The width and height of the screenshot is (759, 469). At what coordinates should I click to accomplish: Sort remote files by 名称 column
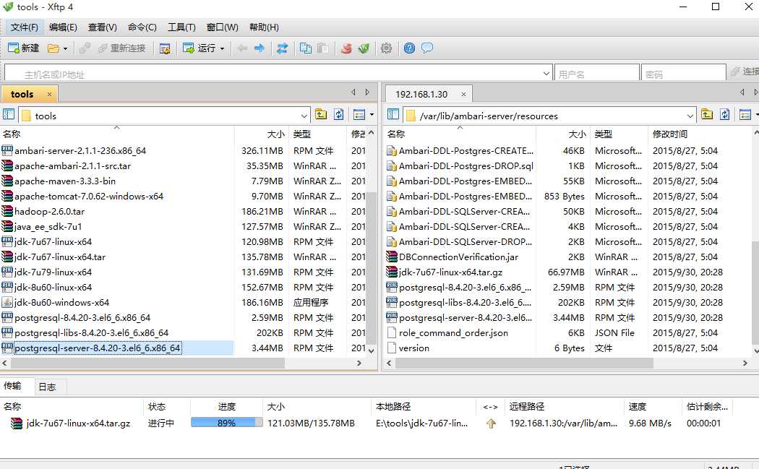(x=460, y=134)
